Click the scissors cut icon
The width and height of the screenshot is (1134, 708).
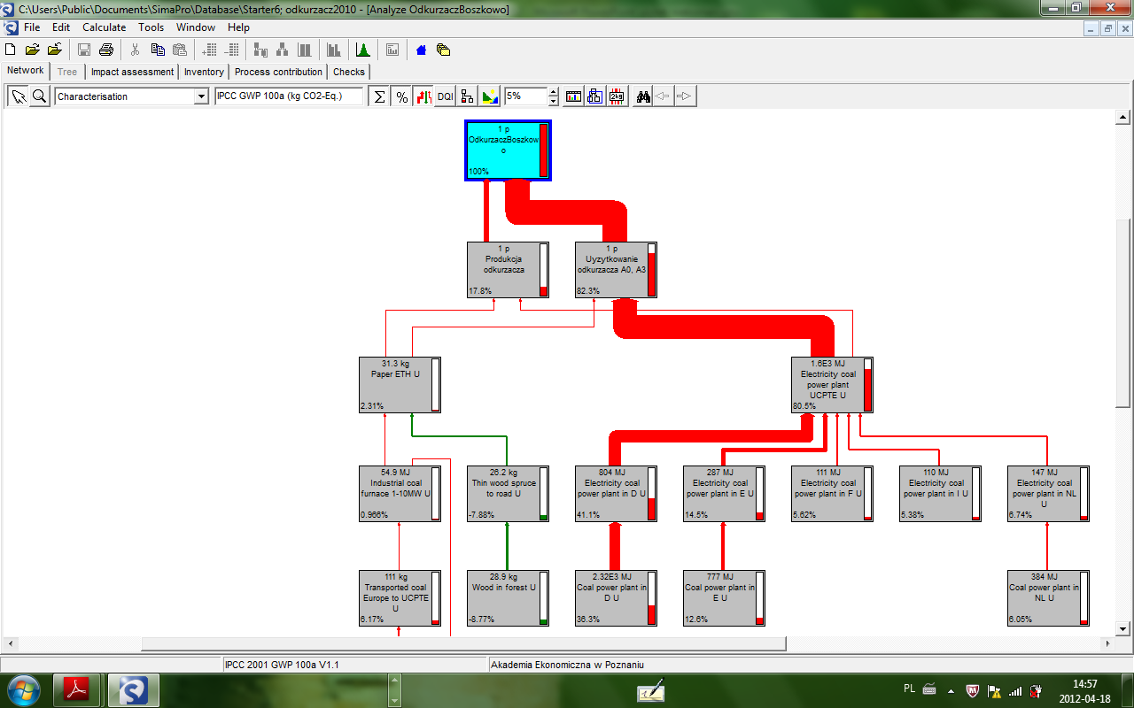click(x=136, y=50)
